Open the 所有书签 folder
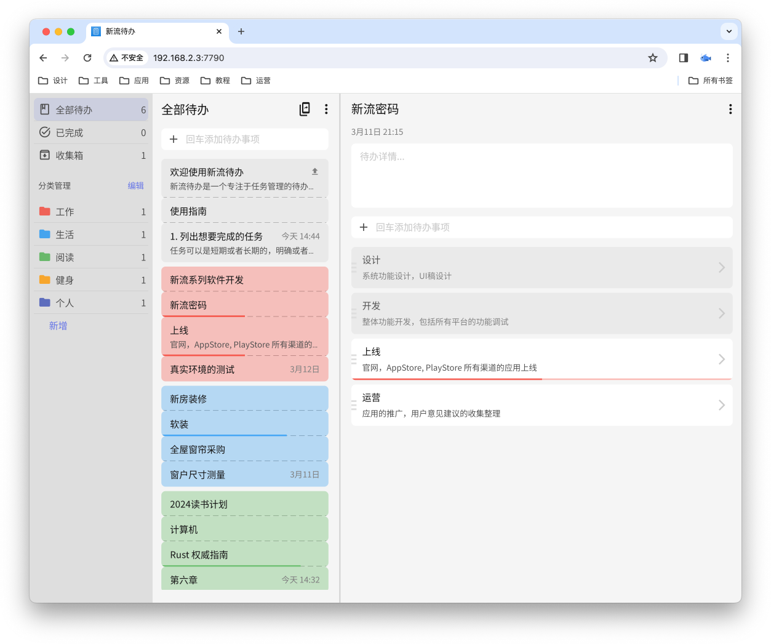 711,81
